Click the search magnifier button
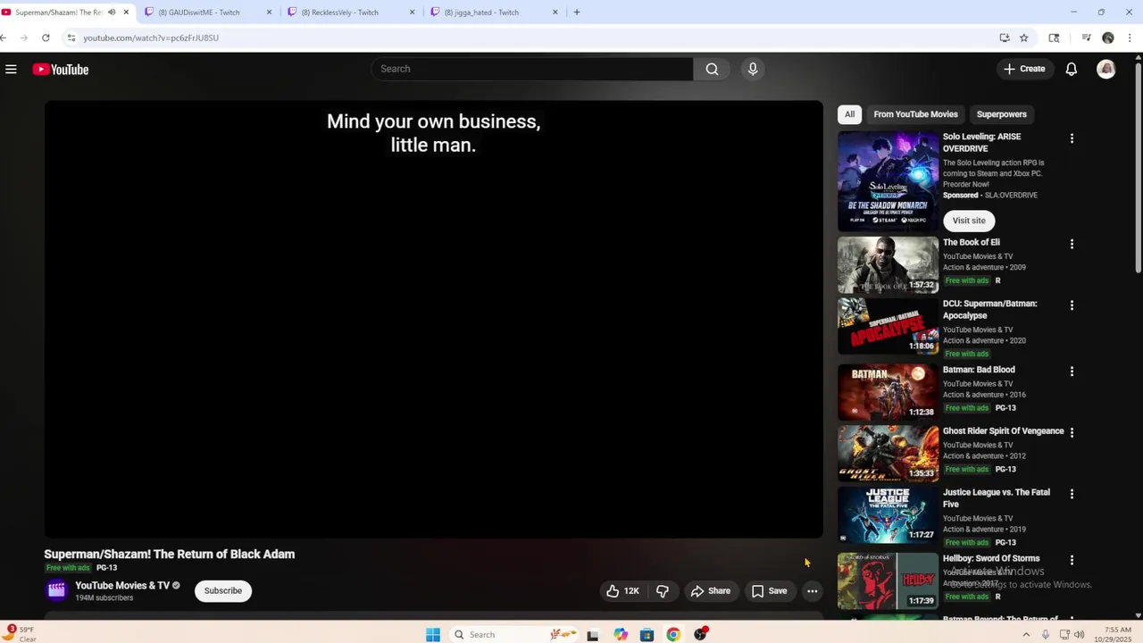The image size is (1143, 643). click(712, 69)
